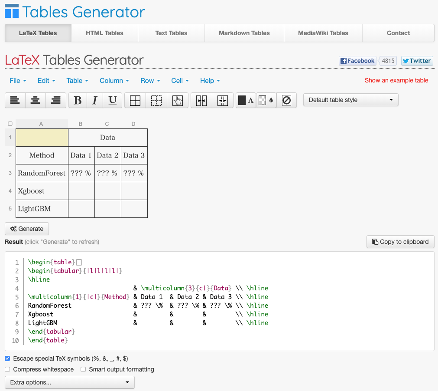Switch to the Markdown Tables tab
438x391 pixels.
coord(244,33)
